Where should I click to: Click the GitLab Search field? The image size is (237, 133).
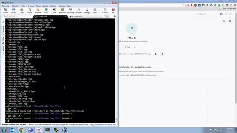[203, 14]
